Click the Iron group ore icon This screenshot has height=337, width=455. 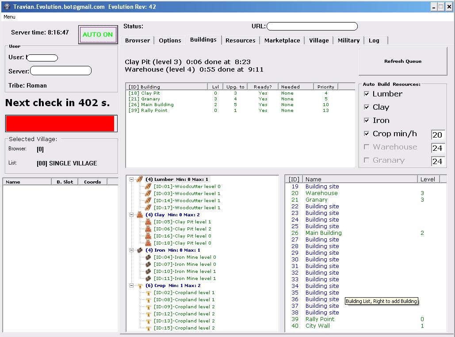140,250
